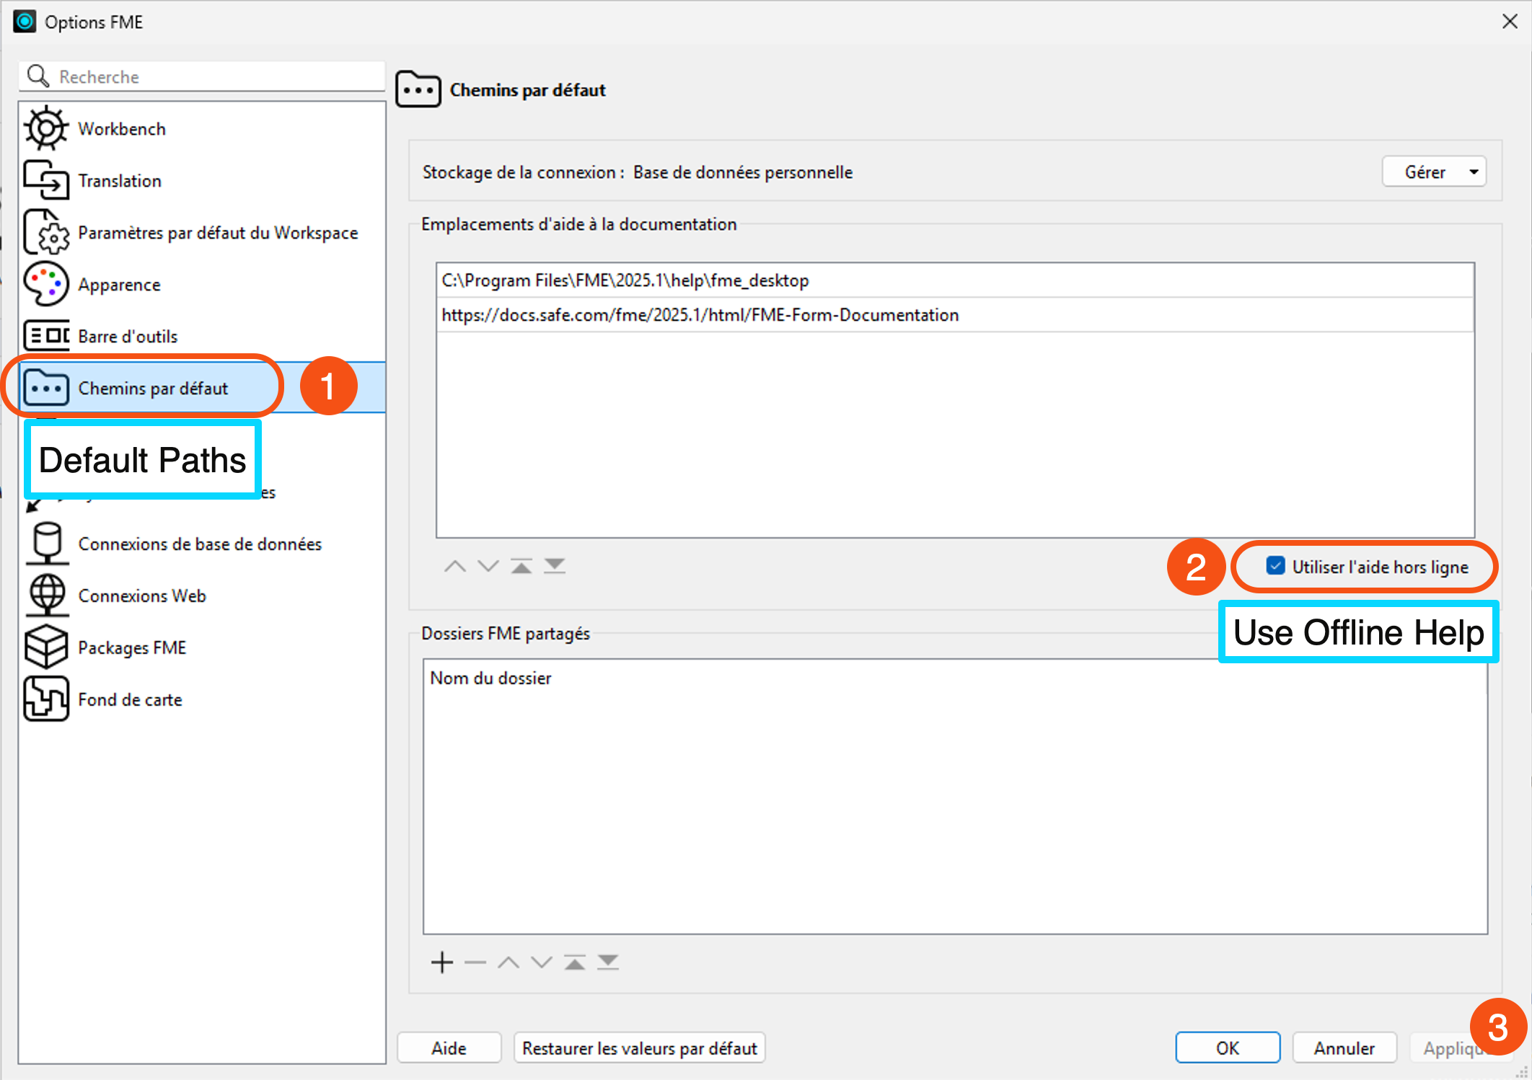The height and width of the screenshot is (1080, 1532).
Task: Click the Fond de carte puzzle icon
Action: coord(46,699)
